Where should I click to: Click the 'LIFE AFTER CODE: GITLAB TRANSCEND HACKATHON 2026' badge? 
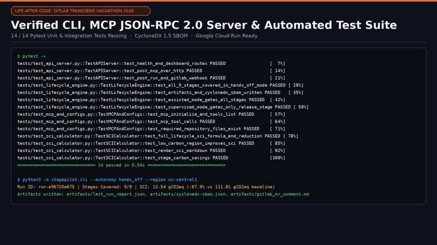pos(81,11)
